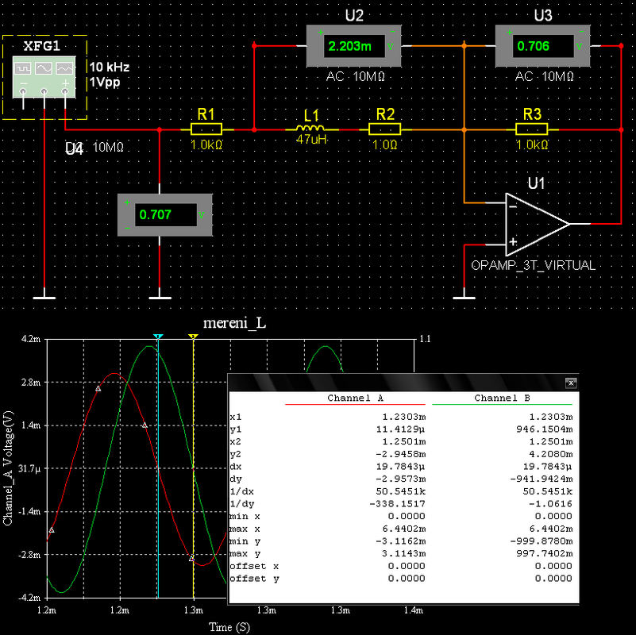Click the Channel A column header

pyautogui.click(x=355, y=398)
